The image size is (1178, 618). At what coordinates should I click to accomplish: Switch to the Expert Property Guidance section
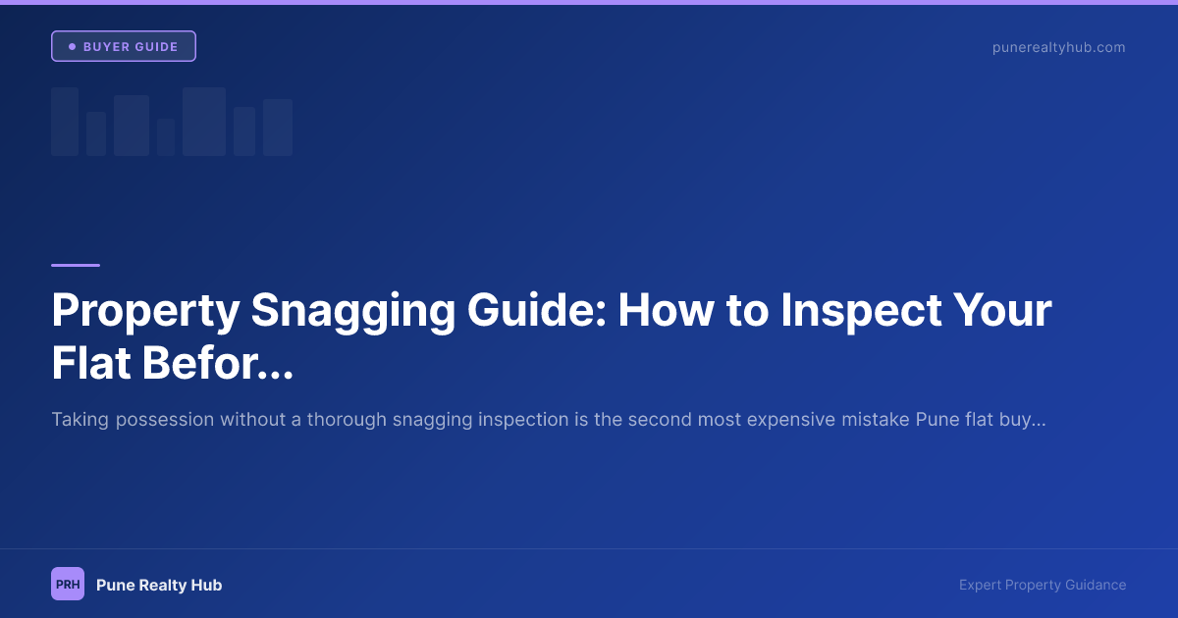click(x=1043, y=585)
